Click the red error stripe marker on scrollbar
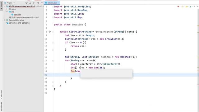The height and width of the screenshot is (112, 199). point(198,85)
